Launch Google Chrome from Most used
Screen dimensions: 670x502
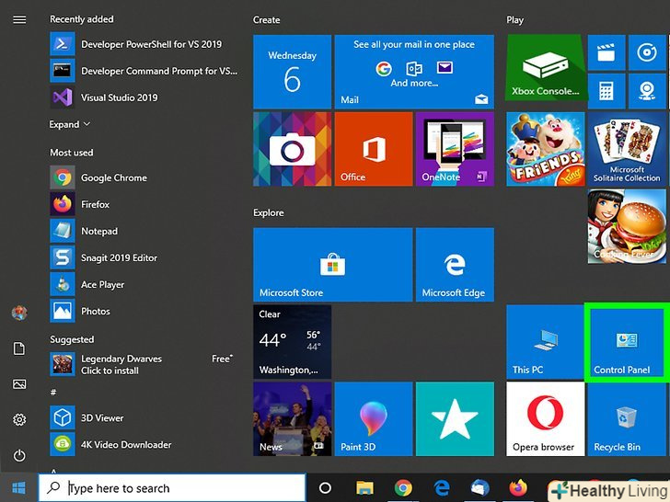click(113, 177)
